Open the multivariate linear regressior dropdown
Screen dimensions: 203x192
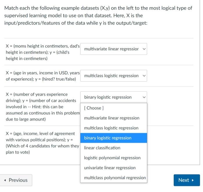click(x=114, y=49)
